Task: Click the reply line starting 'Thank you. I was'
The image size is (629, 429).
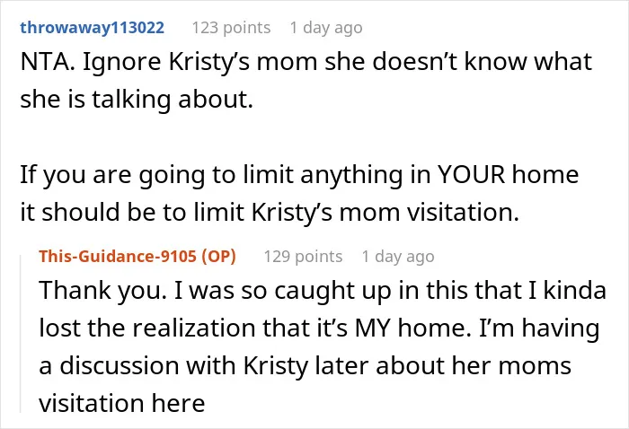Action: (x=323, y=291)
